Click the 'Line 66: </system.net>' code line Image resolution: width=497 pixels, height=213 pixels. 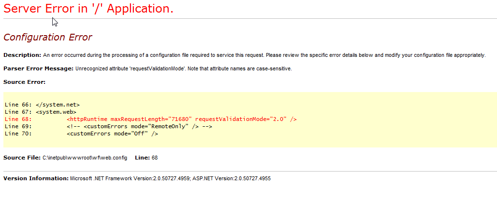coord(42,105)
